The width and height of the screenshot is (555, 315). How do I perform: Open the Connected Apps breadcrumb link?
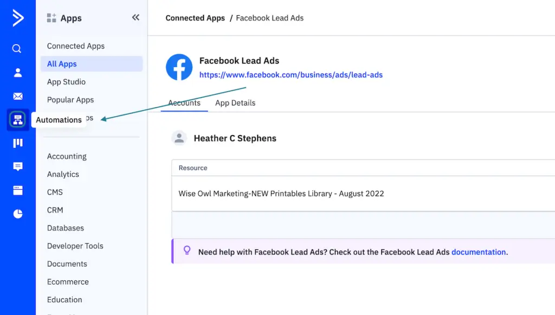click(195, 18)
